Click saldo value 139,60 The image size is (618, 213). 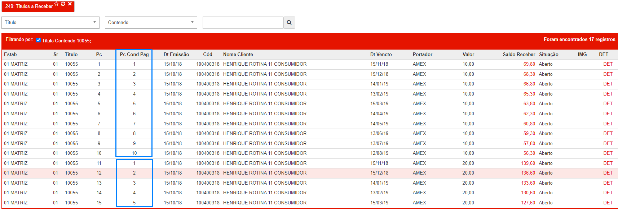point(528,163)
